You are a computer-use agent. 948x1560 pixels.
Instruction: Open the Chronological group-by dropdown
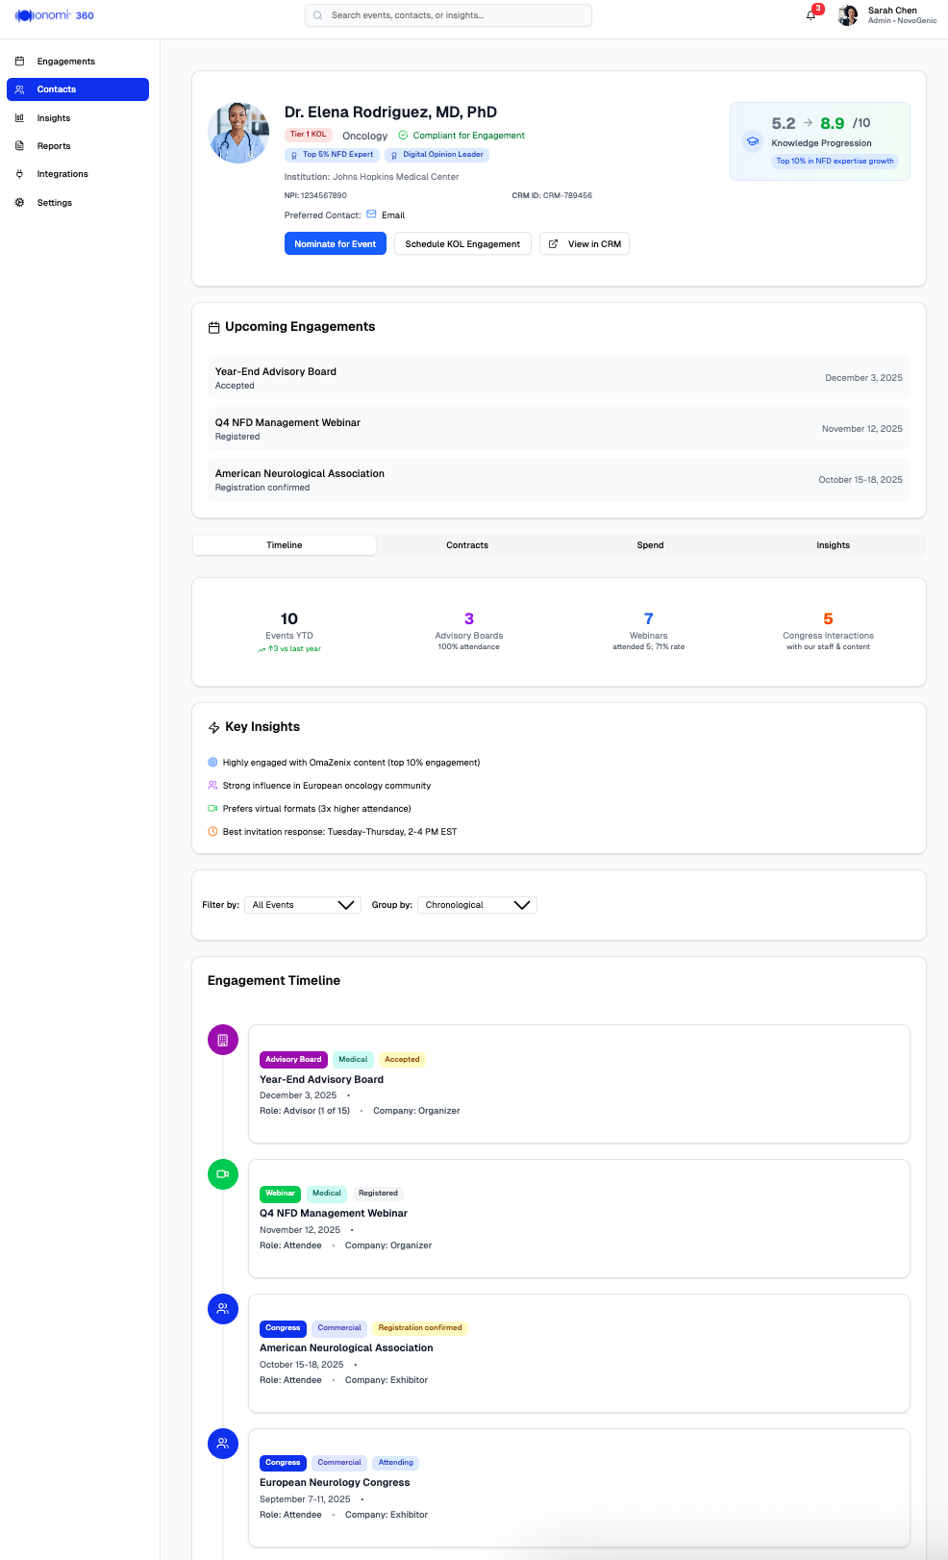(477, 905)
